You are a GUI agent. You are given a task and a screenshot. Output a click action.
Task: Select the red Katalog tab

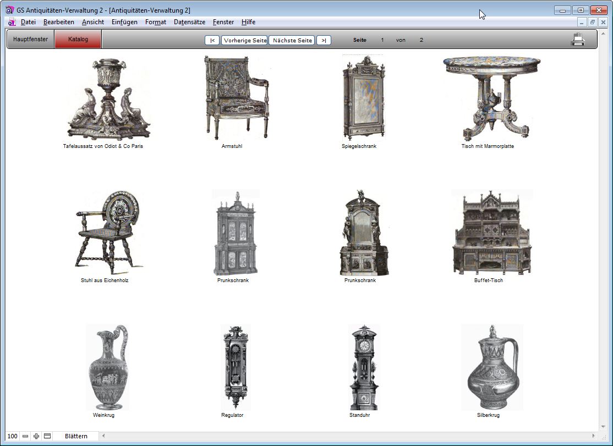click(x=78, y=40)
